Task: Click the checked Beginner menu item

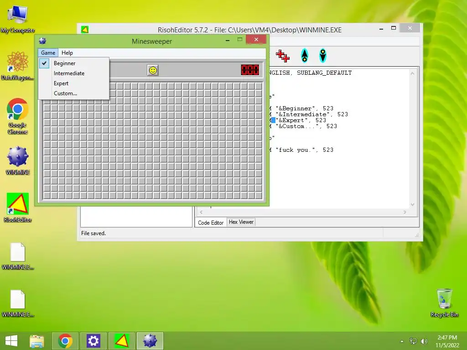Action: pyautogui.click(x=73, y=63)
